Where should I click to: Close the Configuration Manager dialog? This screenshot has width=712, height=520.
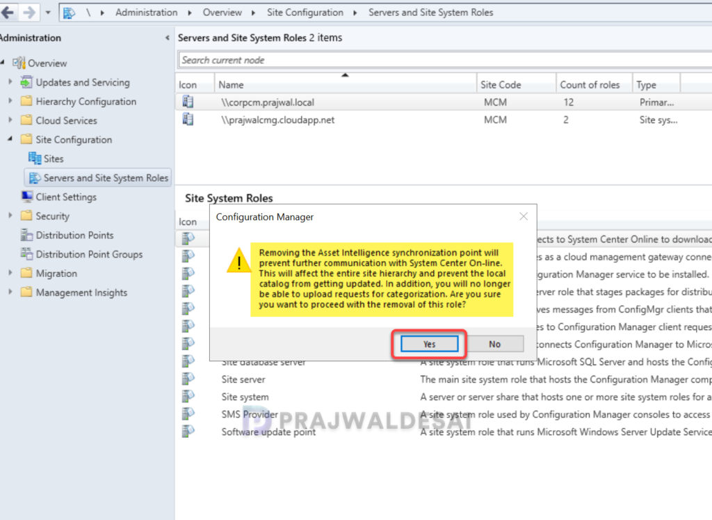click(524, 216)
